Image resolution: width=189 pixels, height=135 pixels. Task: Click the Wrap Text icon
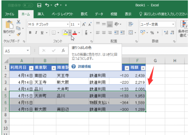(131, 24)
